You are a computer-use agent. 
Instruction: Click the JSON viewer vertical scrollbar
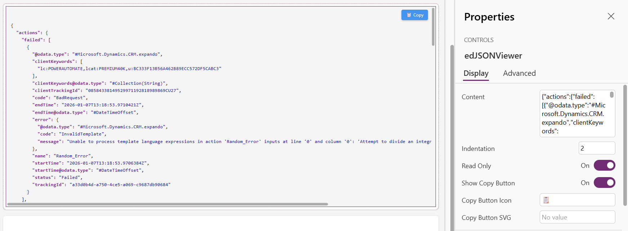[433, 27]
